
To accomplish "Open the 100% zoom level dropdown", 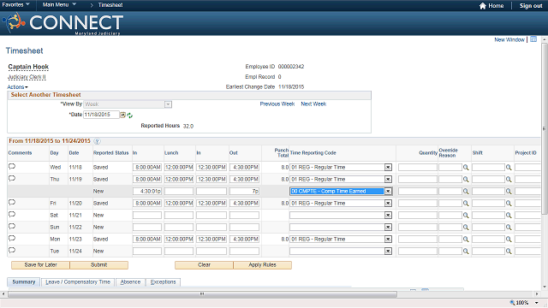I will pos(537,303).
